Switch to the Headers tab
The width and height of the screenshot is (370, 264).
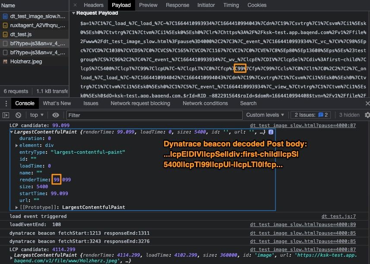(93, 5)
